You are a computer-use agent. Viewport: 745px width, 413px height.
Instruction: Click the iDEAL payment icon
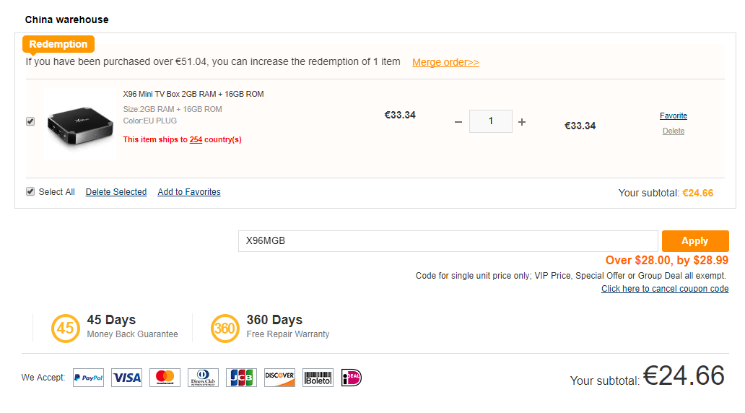352,378
